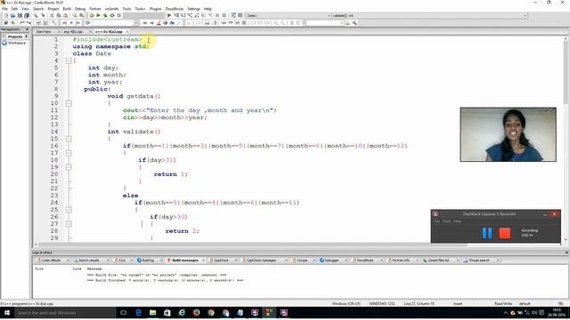The width and height of the screenshot is (570, 320).
Task: Open the File menu
Action: (4, 9)
